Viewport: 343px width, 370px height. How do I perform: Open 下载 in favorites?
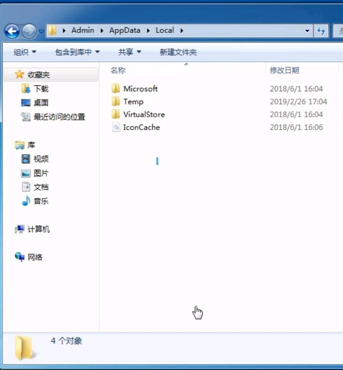(41, 89)
